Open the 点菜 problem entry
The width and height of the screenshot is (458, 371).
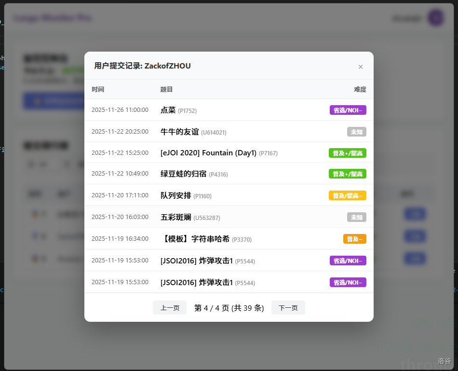click(x=168, y=110)
